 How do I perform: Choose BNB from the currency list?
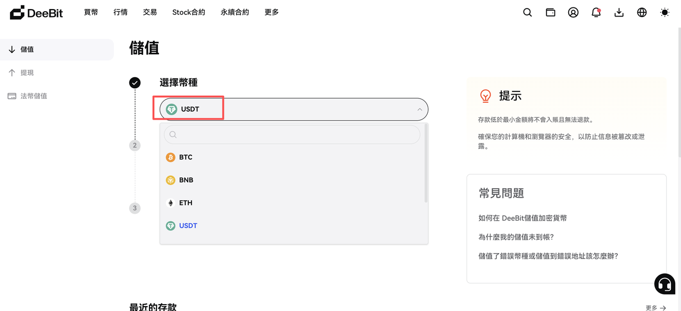click(x=292, y=180)
